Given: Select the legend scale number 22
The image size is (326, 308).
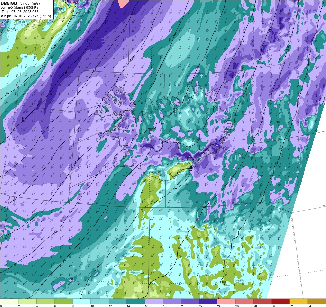Looking at the screenshot, I should [x=200, y=306].
